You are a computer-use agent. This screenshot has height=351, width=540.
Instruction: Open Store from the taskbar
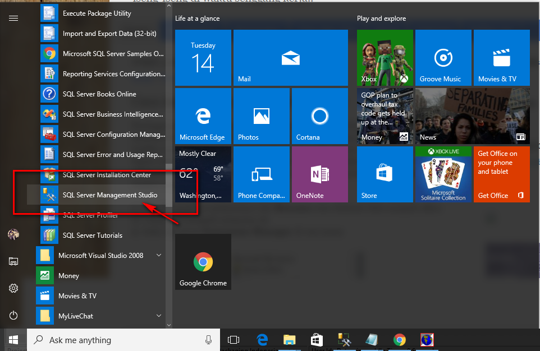coord(317,340)
